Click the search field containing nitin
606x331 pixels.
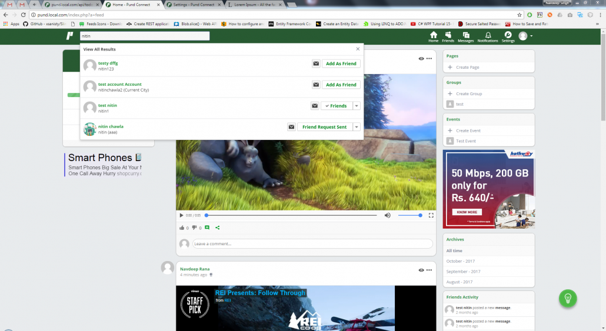(x=145, y=36)
